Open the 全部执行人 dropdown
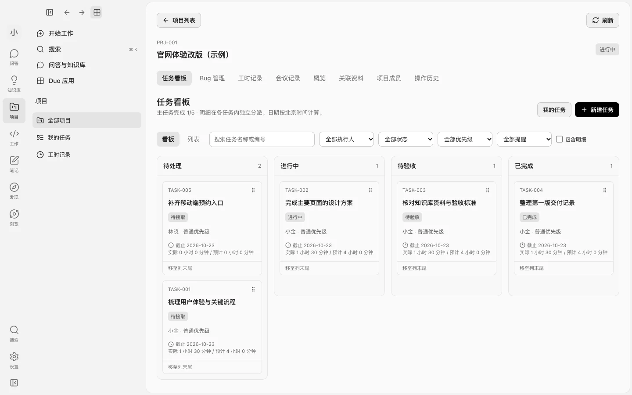This screenshot has width=632, height=395. [346, 139]
